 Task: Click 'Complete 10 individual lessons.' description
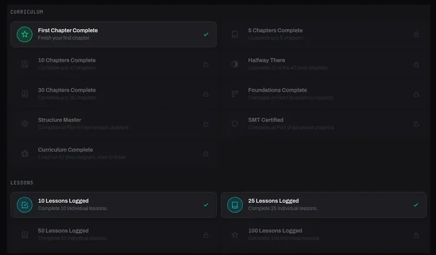click(72, 208)
